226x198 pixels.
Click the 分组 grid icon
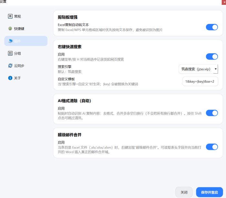tap(10, 53)
